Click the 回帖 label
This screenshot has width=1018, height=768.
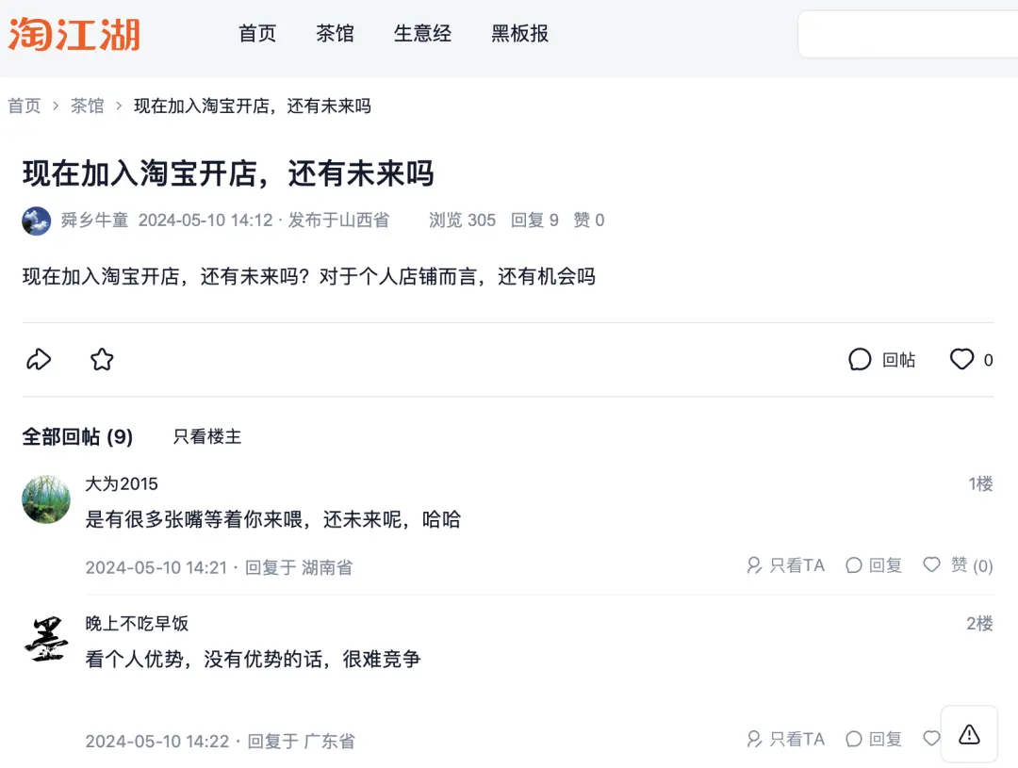tap(898, 360)
